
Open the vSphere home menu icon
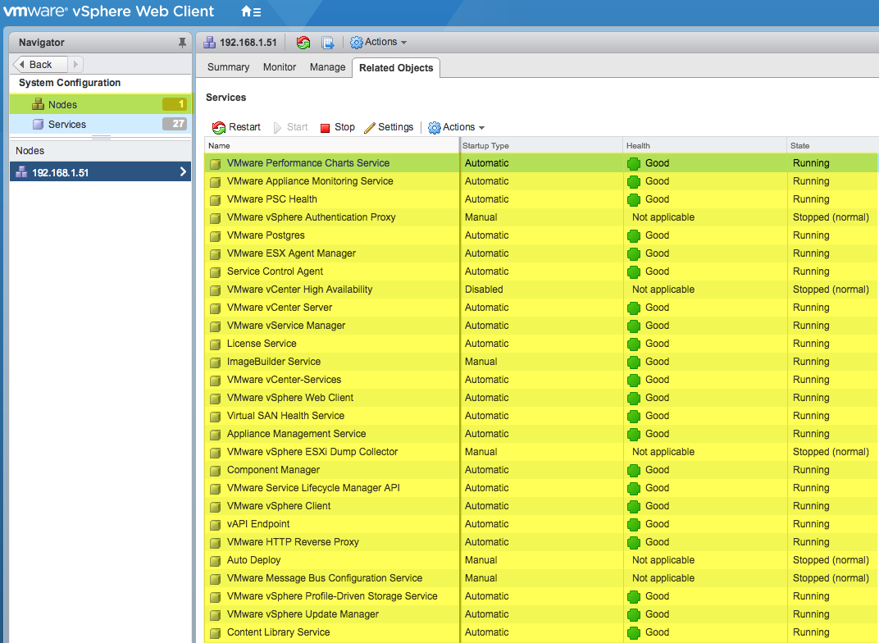251,12
